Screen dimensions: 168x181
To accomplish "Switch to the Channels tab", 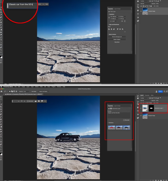I will [147, 95].
